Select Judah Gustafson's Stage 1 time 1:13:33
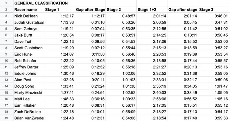Screen dimensions: 230x121 pos(59,22)
